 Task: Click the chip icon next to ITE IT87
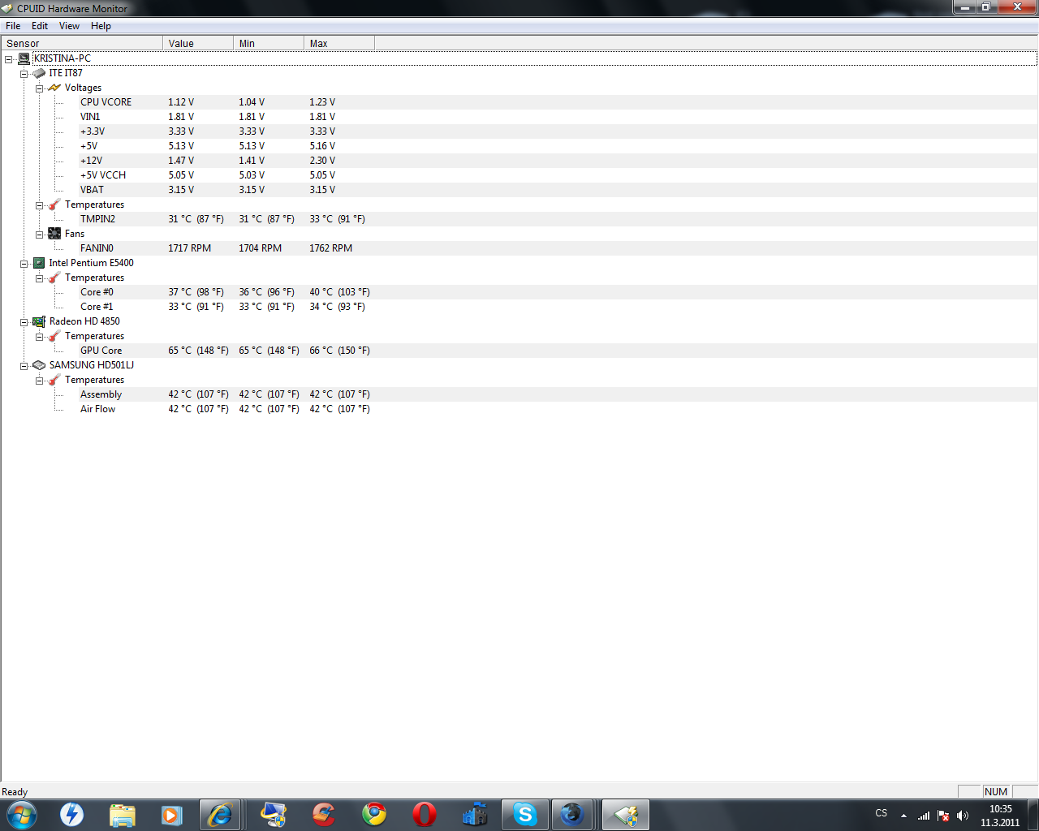(x=39, y=73)
